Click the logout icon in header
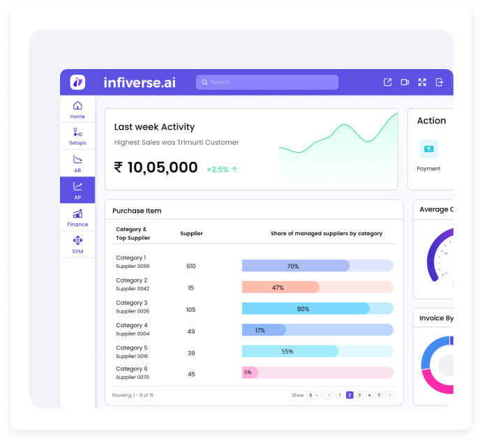 [x=439, y=82]
